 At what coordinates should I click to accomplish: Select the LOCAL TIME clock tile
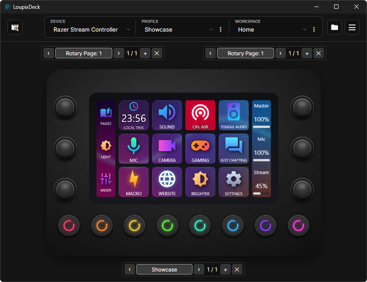click(134, 115)
